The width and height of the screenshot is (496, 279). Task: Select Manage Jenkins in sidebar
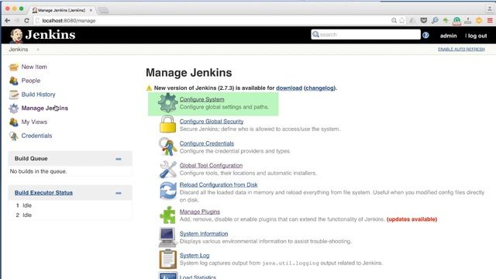[45, 108]
